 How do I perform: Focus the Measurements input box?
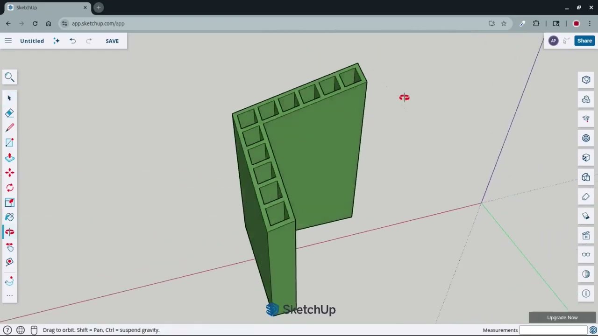click(x=553, y=330)
